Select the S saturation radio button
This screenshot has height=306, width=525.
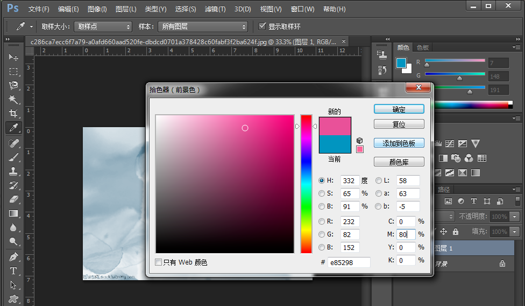(322, 193)
